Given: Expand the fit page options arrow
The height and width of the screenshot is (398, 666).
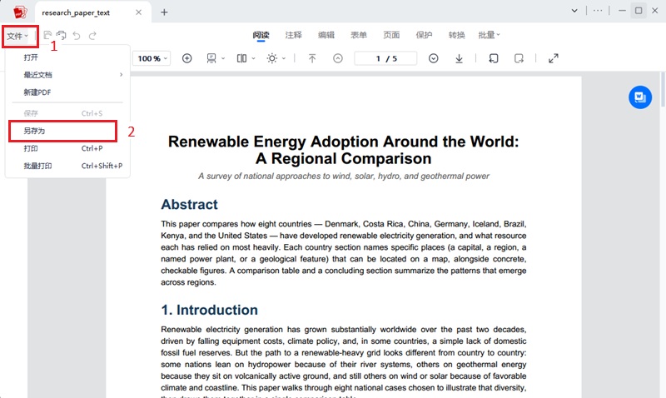Looking at the screenshot, I should (x=223, y=58).
